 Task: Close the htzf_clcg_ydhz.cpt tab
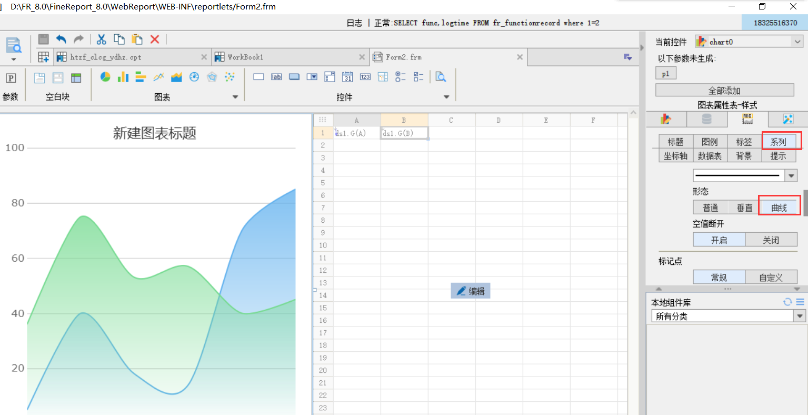point(204,57)
